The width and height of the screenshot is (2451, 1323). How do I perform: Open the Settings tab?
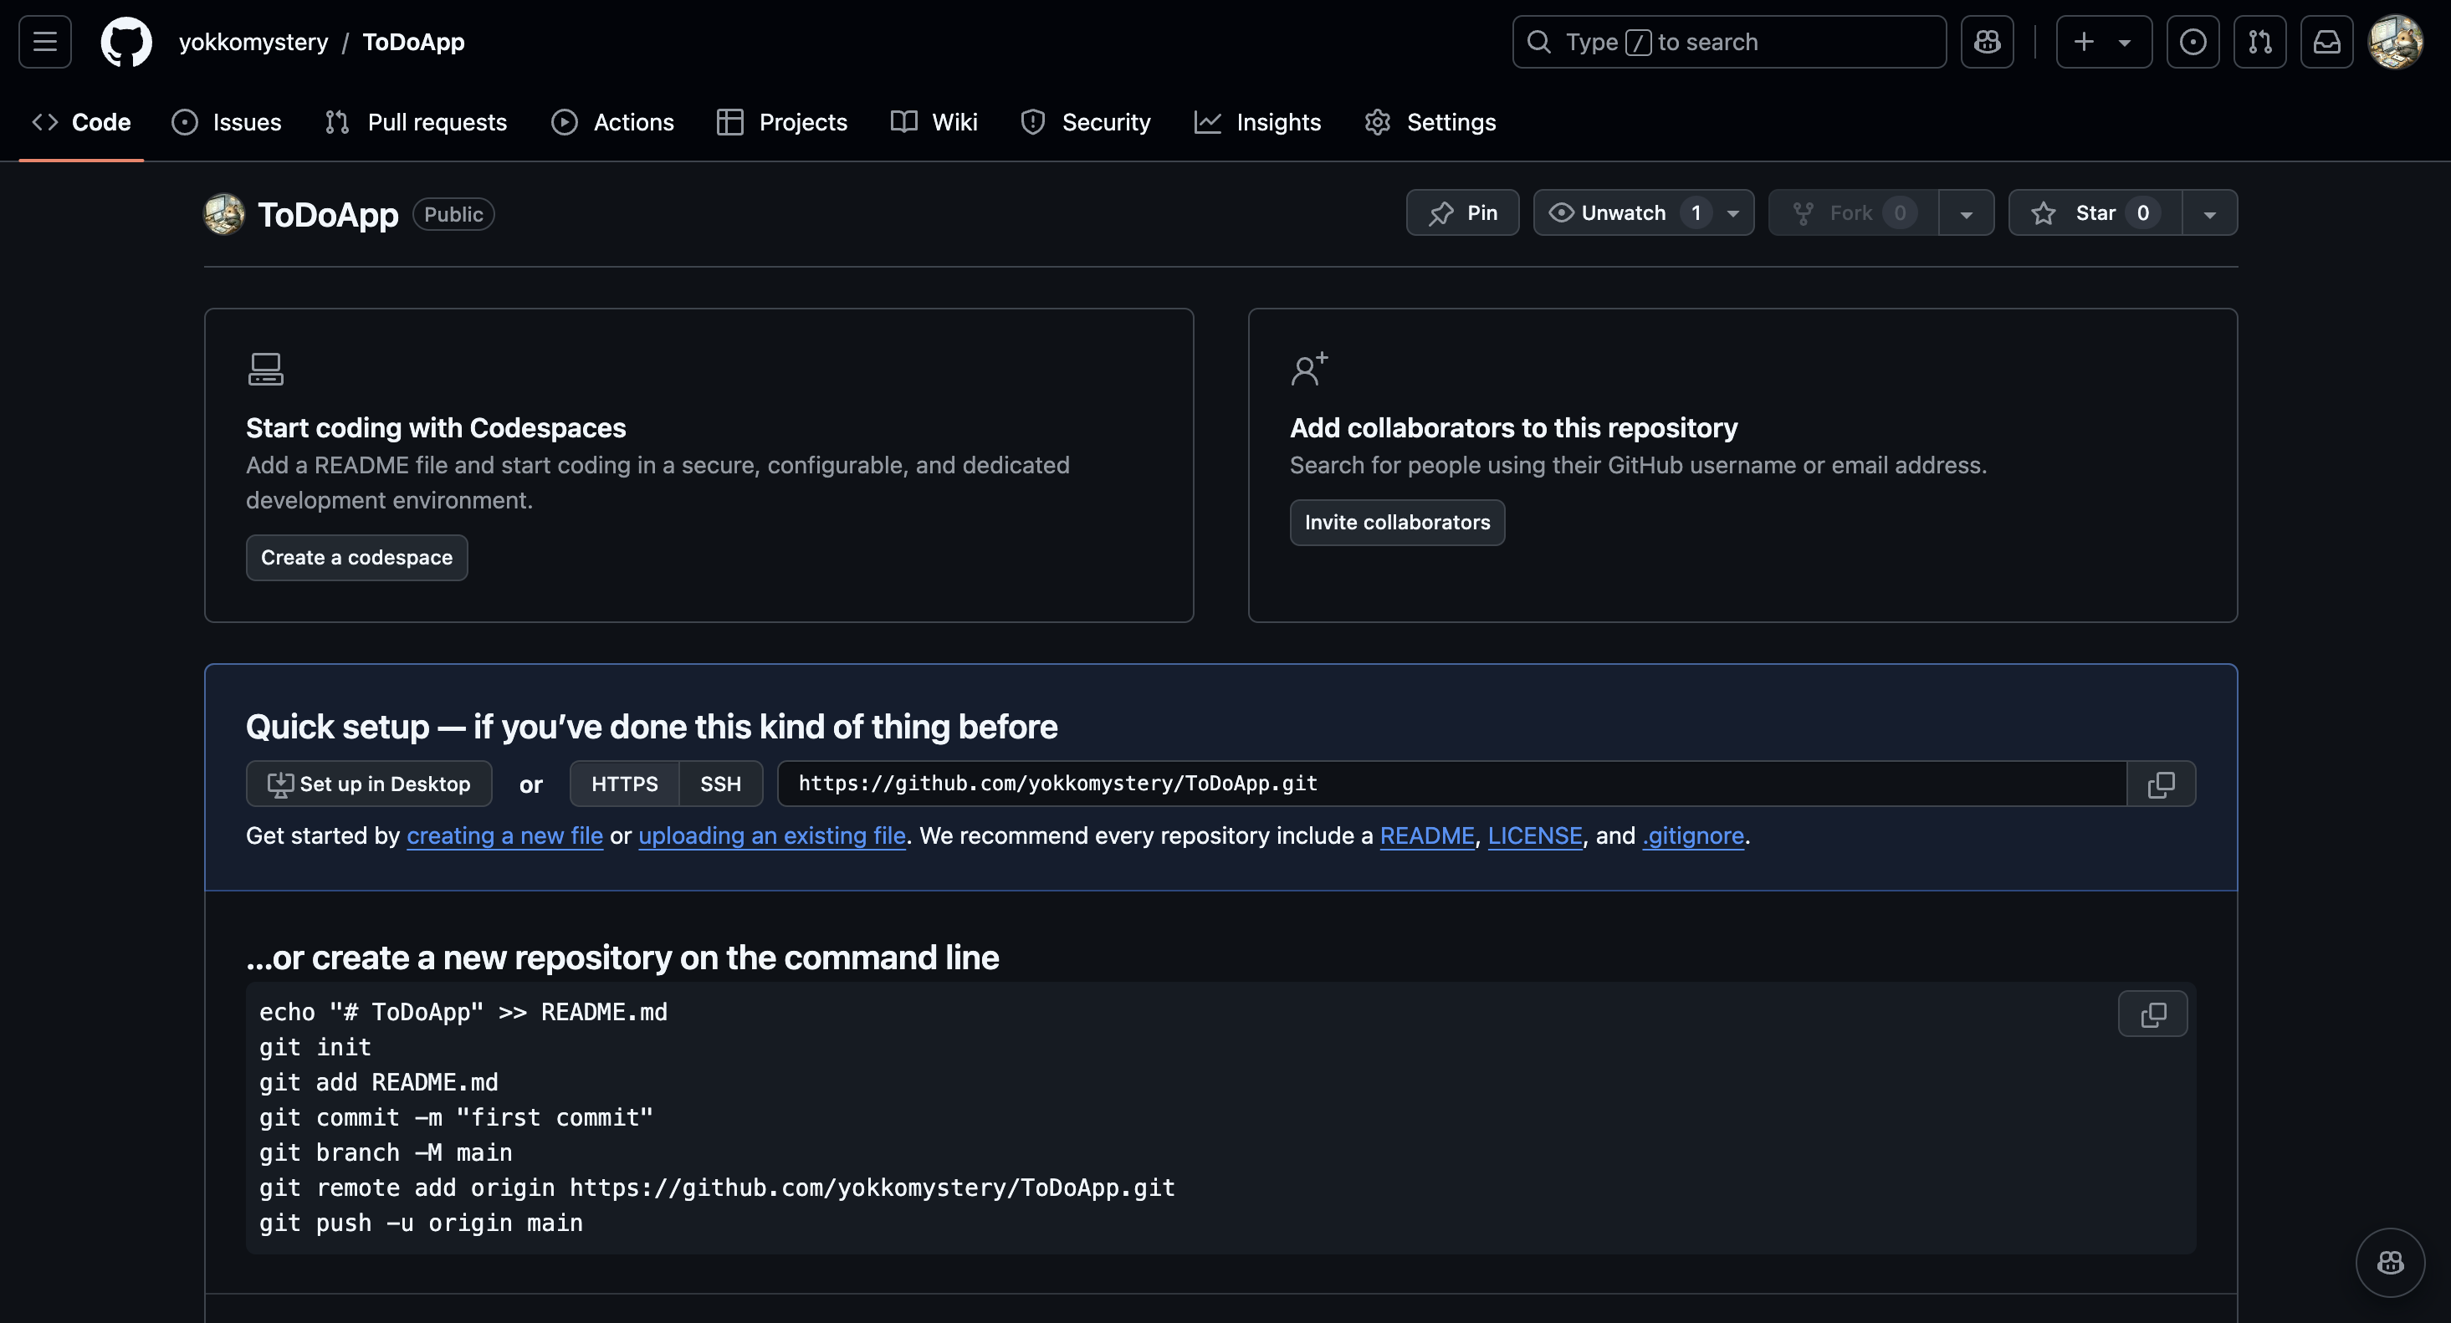(x=1430, y=123)
